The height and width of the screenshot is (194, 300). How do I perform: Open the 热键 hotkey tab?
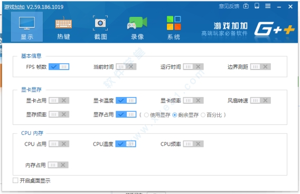coord(63,28)
